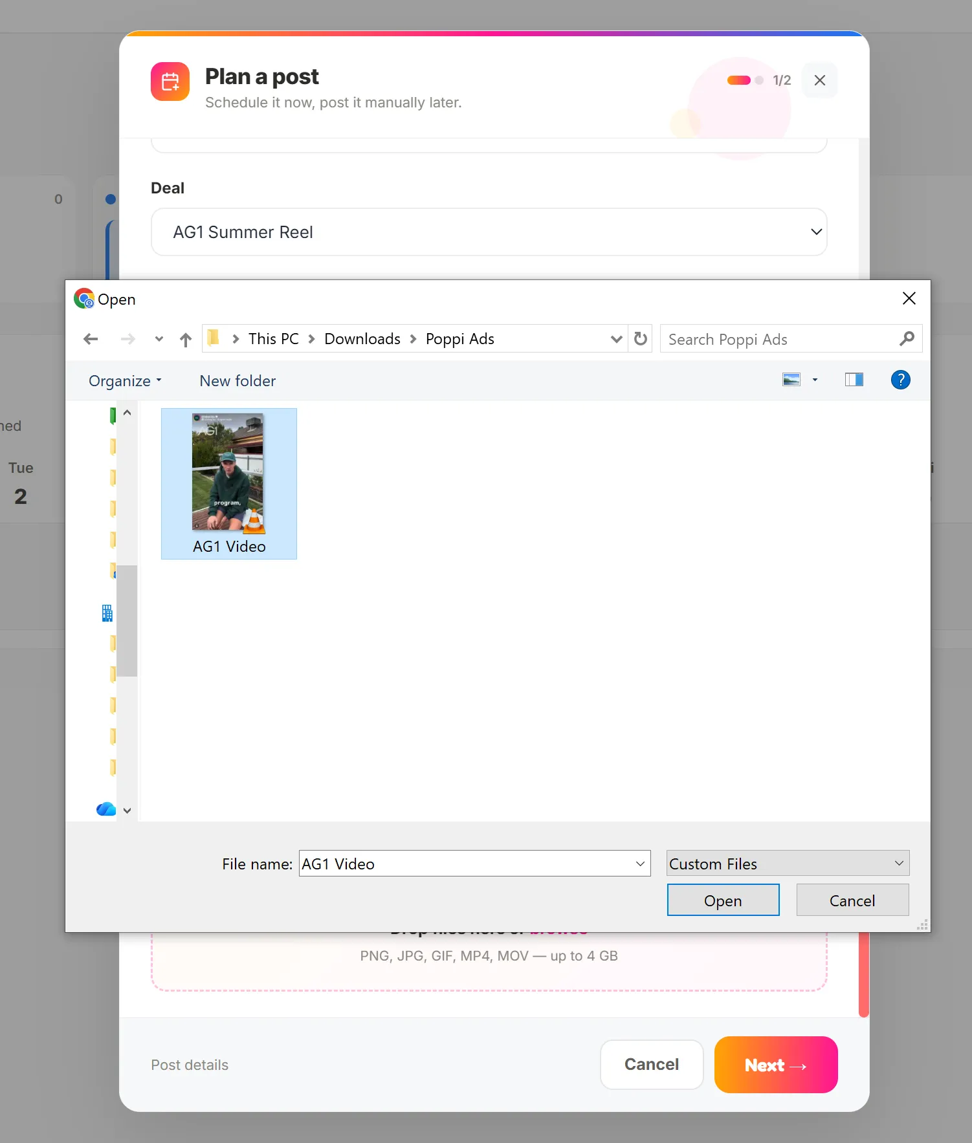Click the Plan a post calendar icon

pos(170,82)
